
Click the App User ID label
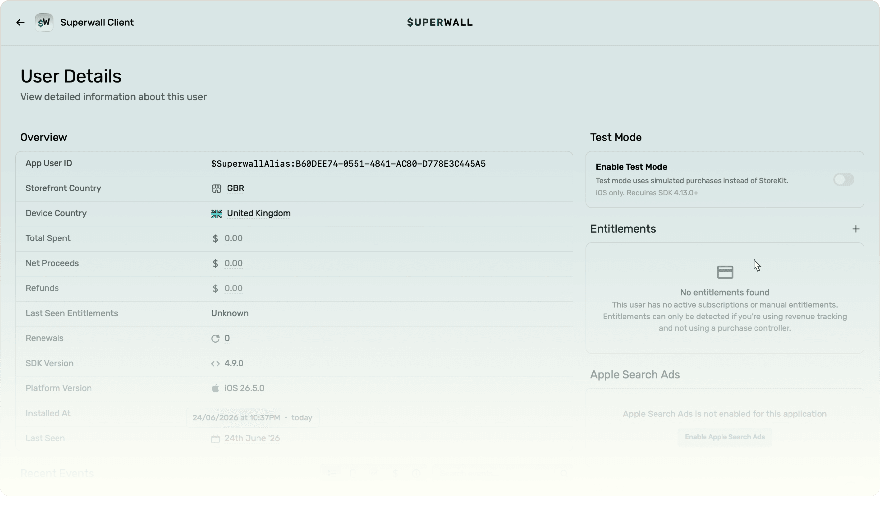pyautogui.click(x=49, y=163)
